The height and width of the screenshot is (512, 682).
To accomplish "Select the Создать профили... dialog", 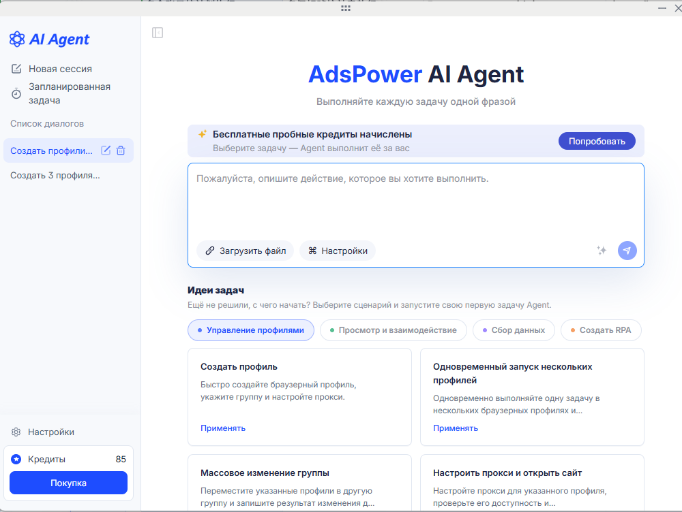I will pyautogui.click(x=51, y=150).
